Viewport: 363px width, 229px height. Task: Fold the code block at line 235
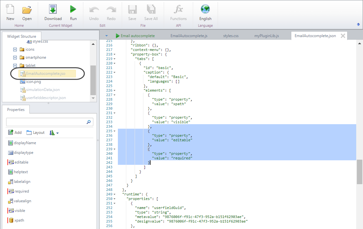tap(114, 131)
